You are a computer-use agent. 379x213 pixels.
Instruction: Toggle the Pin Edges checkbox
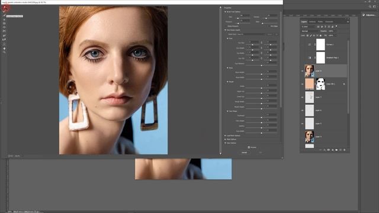coord(269,26)
